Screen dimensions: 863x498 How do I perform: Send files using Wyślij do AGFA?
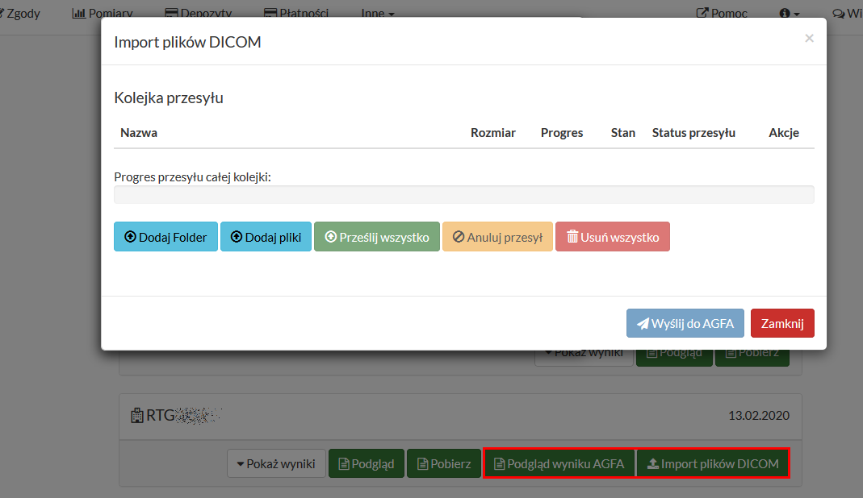[685, 324]
